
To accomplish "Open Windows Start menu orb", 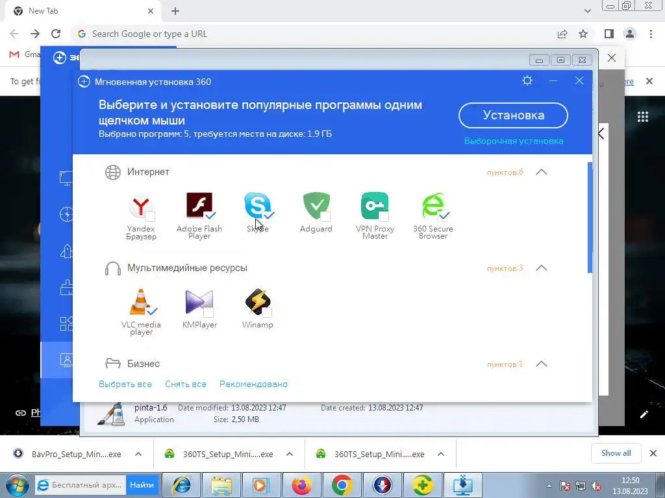I will pos(17,485).
